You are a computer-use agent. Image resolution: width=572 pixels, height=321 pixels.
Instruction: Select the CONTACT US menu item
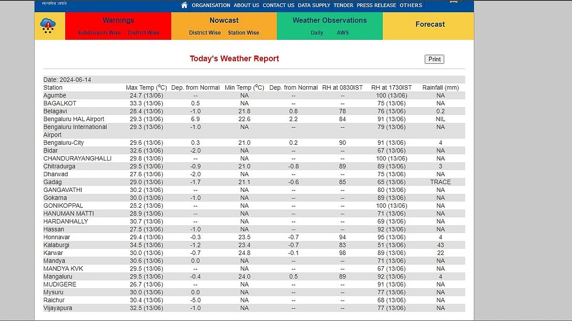[x=278, y=5]
